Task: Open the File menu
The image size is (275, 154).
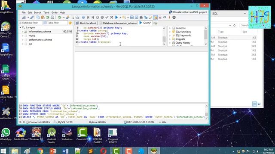Action: coord(24,12)
